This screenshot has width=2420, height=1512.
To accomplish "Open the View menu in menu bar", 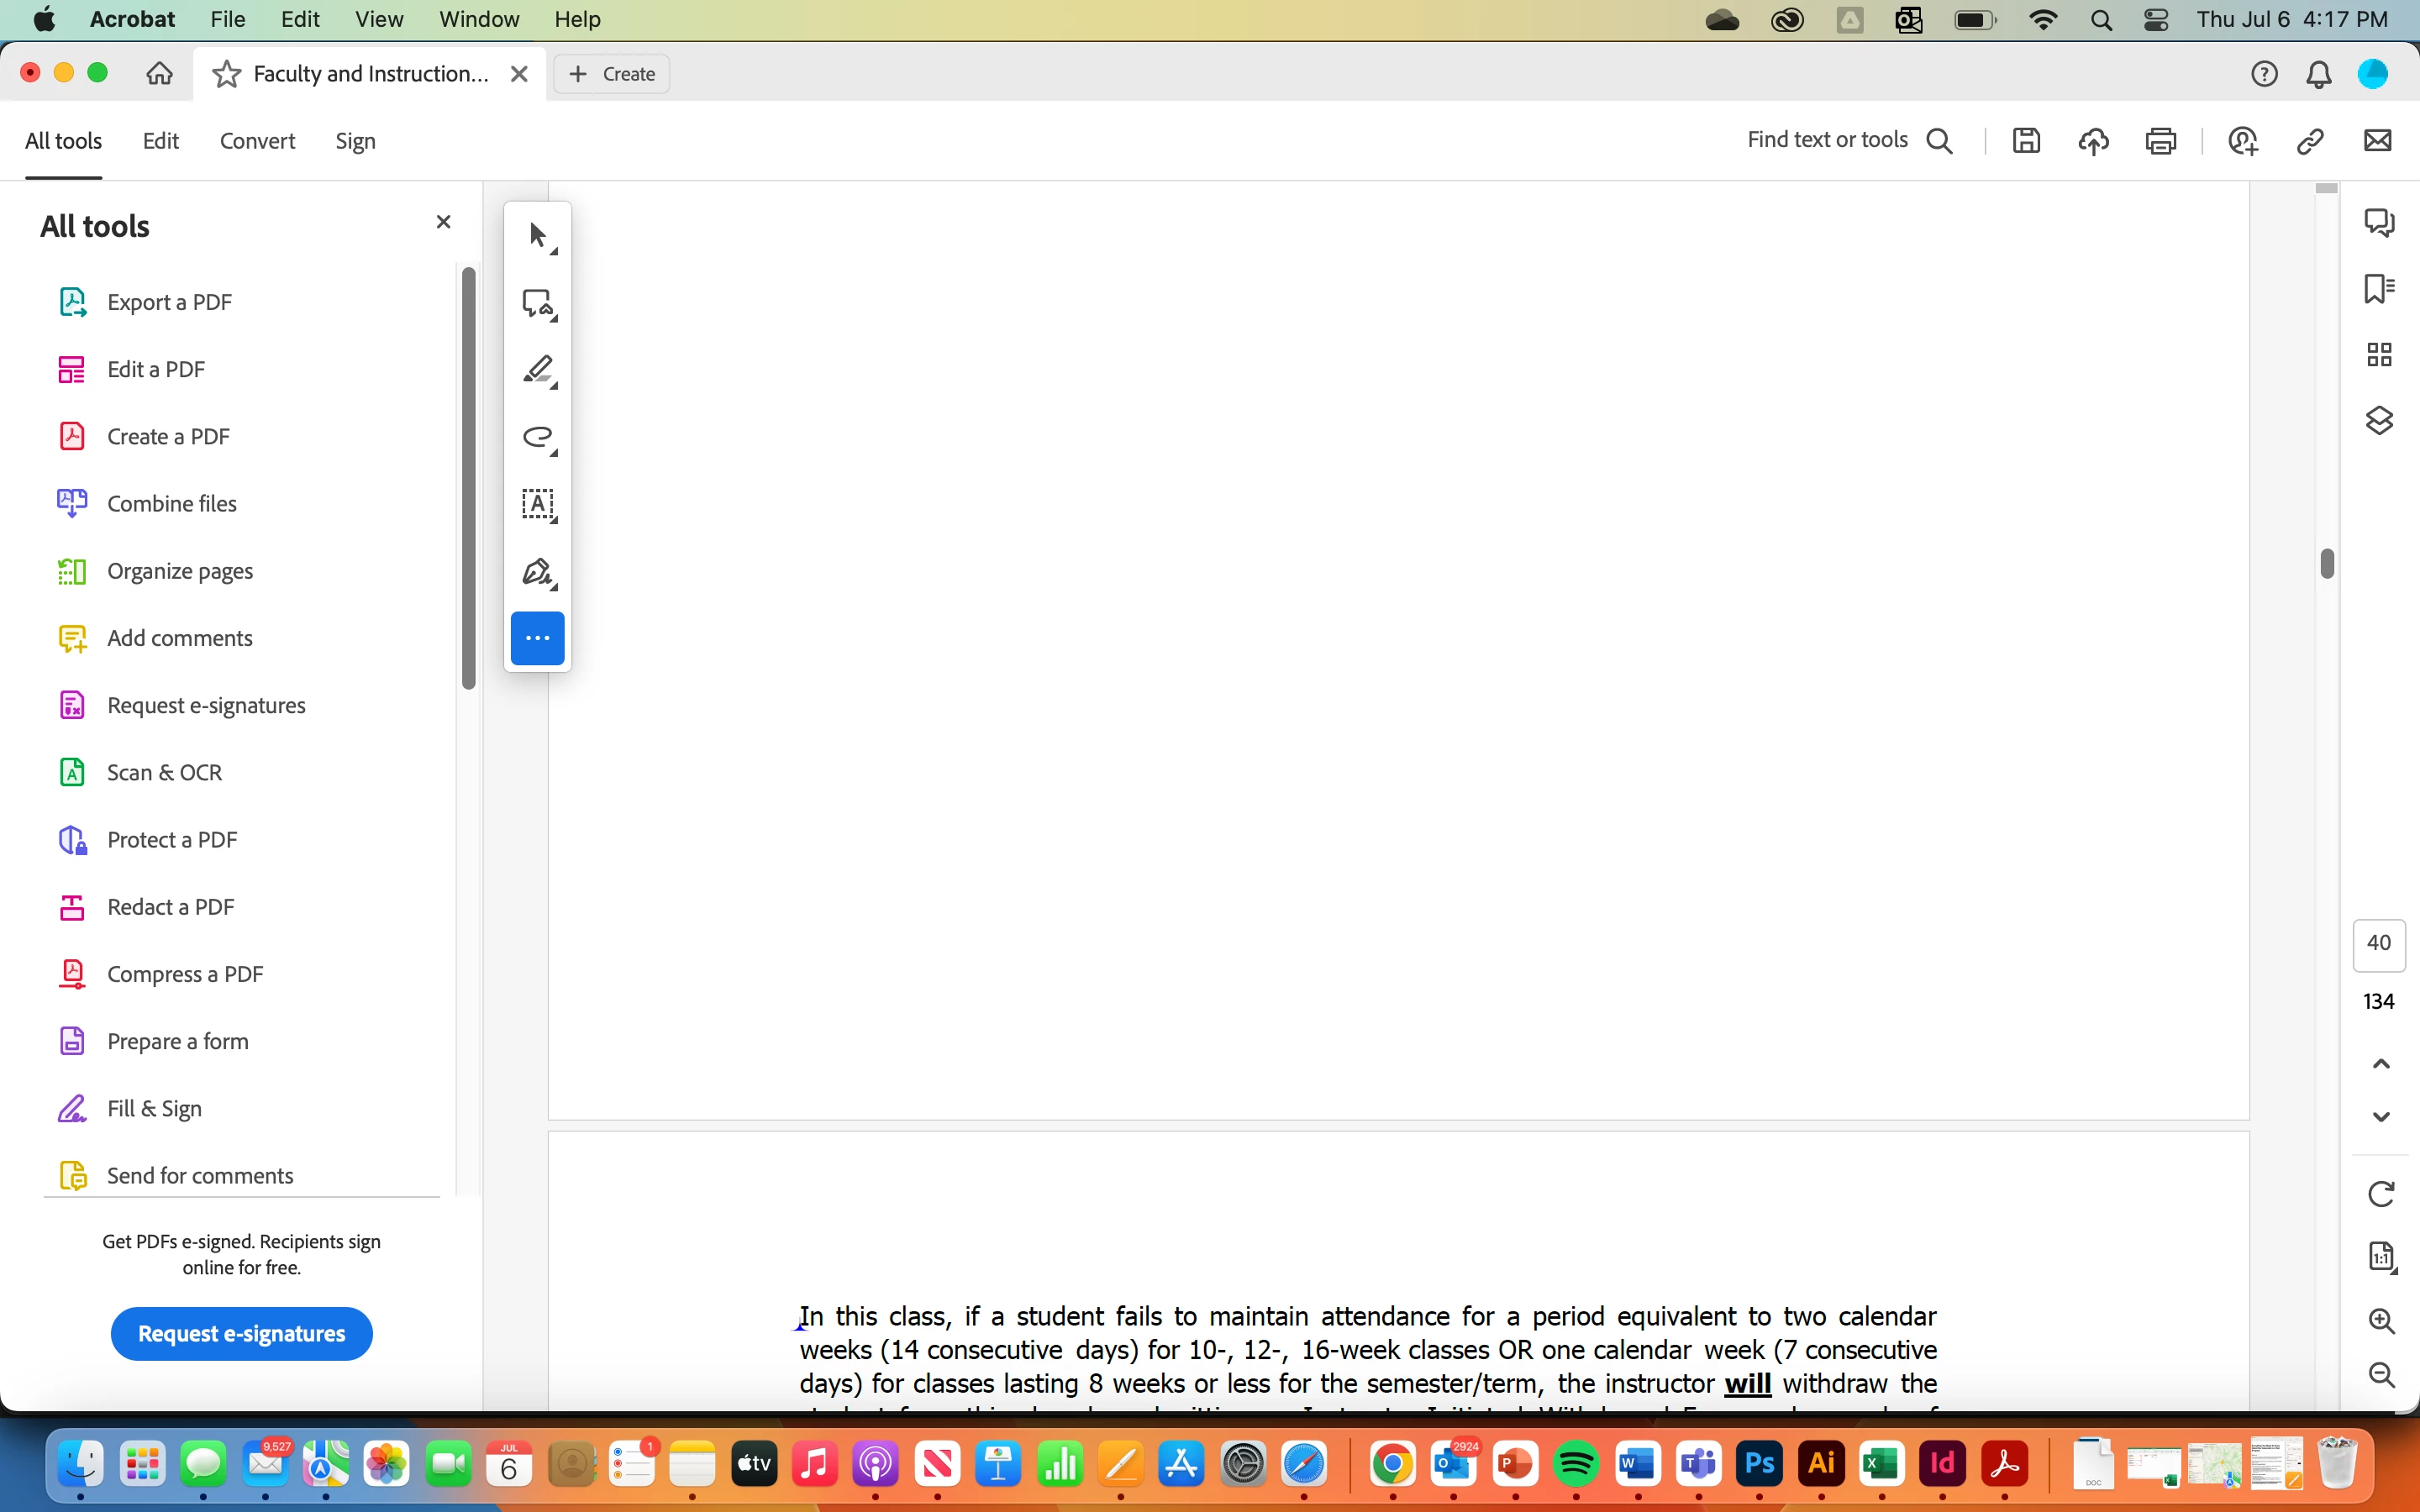I will click(x=379, y=19).
